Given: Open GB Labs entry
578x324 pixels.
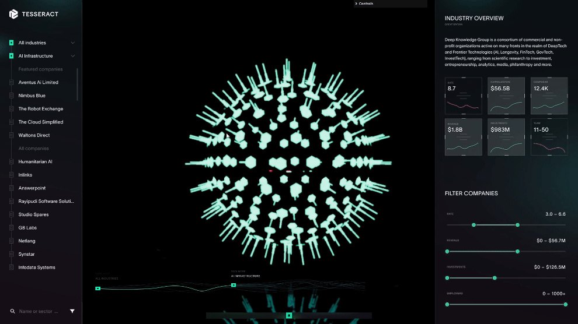Looking at the screenshot, I should 27,228.
